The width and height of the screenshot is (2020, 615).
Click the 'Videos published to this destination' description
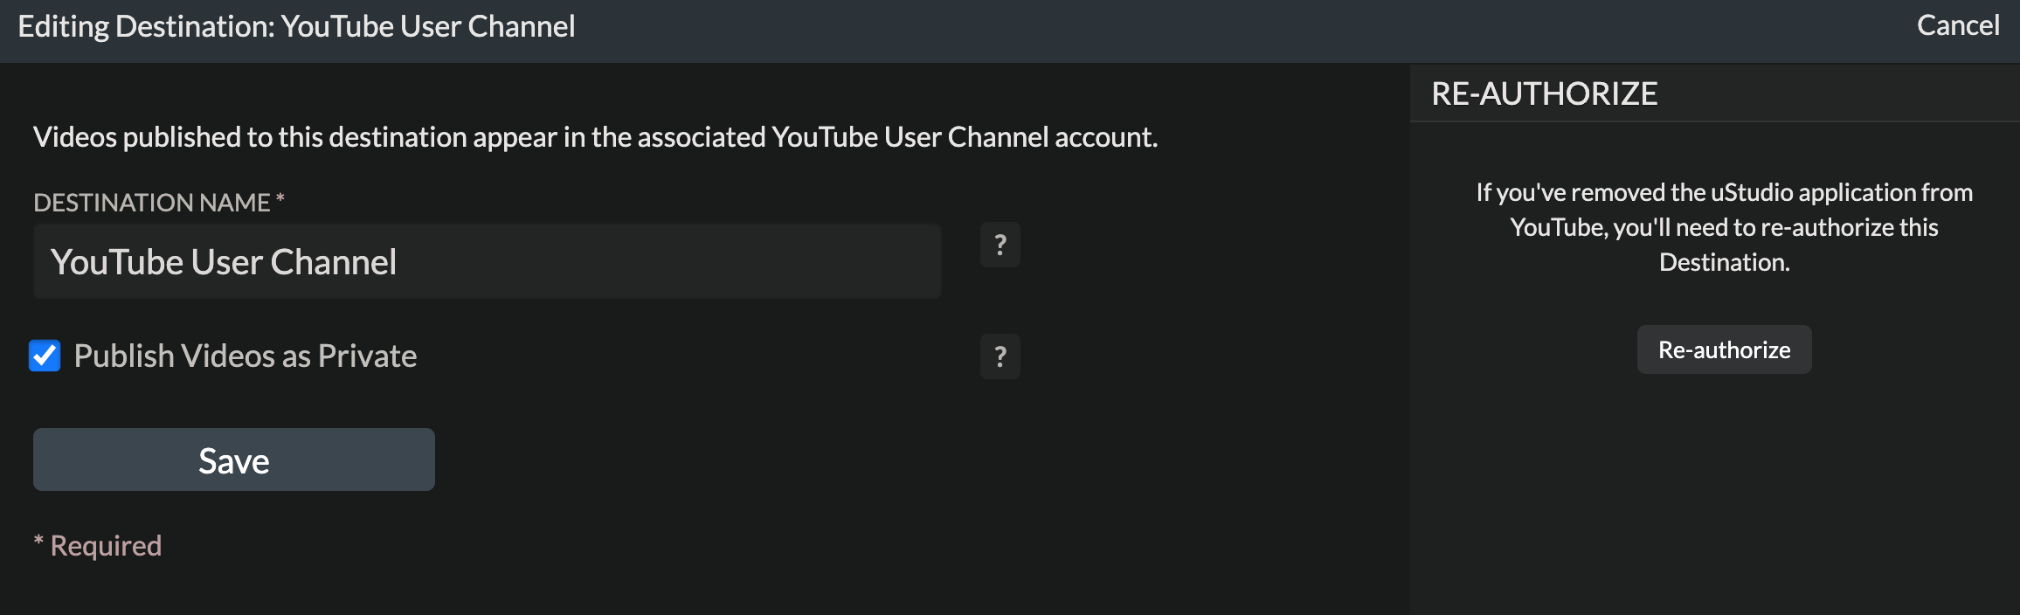(594, 137)
